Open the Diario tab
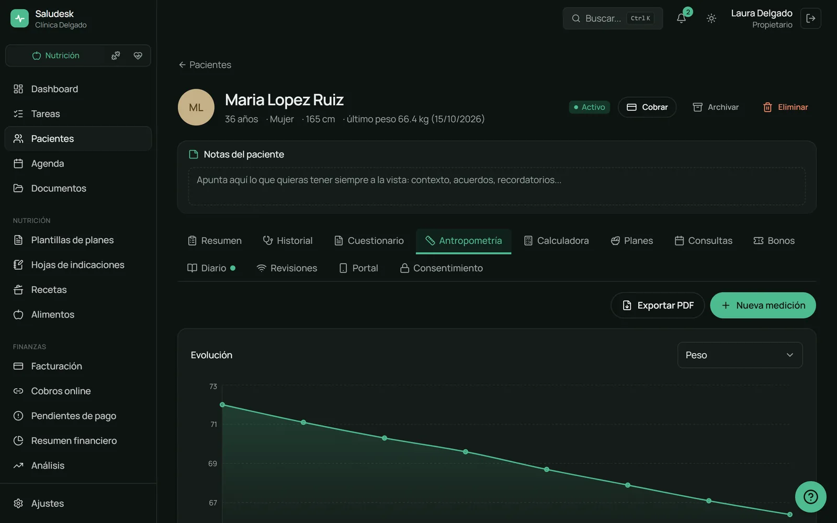This screenshot has width=837, height=523. [x=211, y=268]
